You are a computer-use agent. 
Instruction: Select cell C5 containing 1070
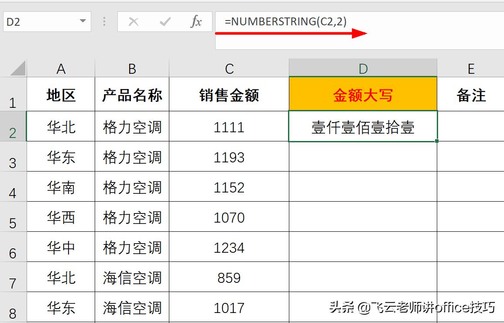tap(229, 217)
